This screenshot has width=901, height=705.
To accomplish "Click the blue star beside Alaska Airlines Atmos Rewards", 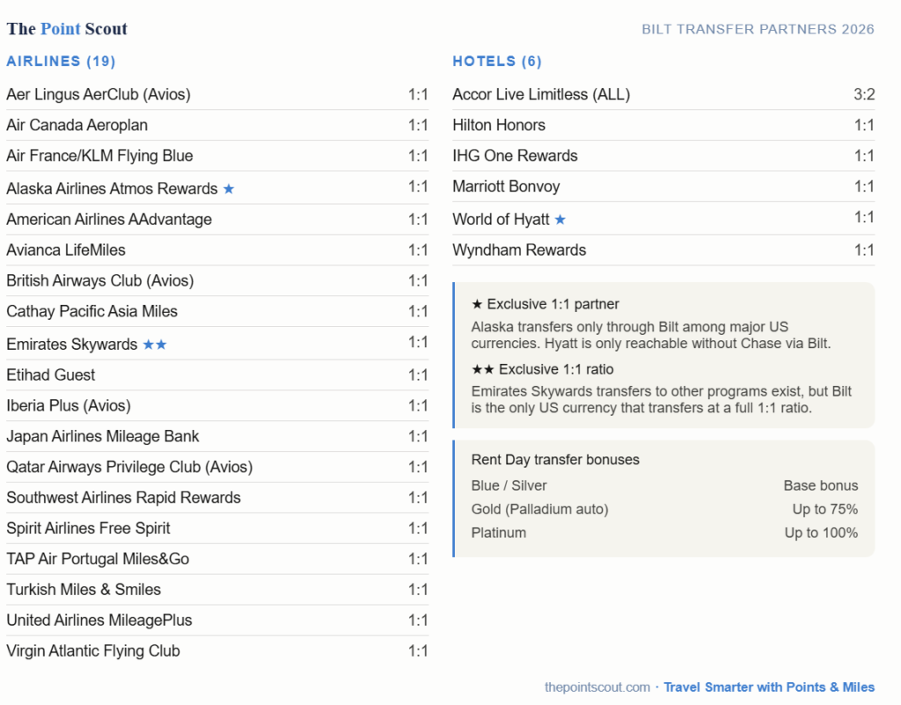I will [x=229, y=189].
